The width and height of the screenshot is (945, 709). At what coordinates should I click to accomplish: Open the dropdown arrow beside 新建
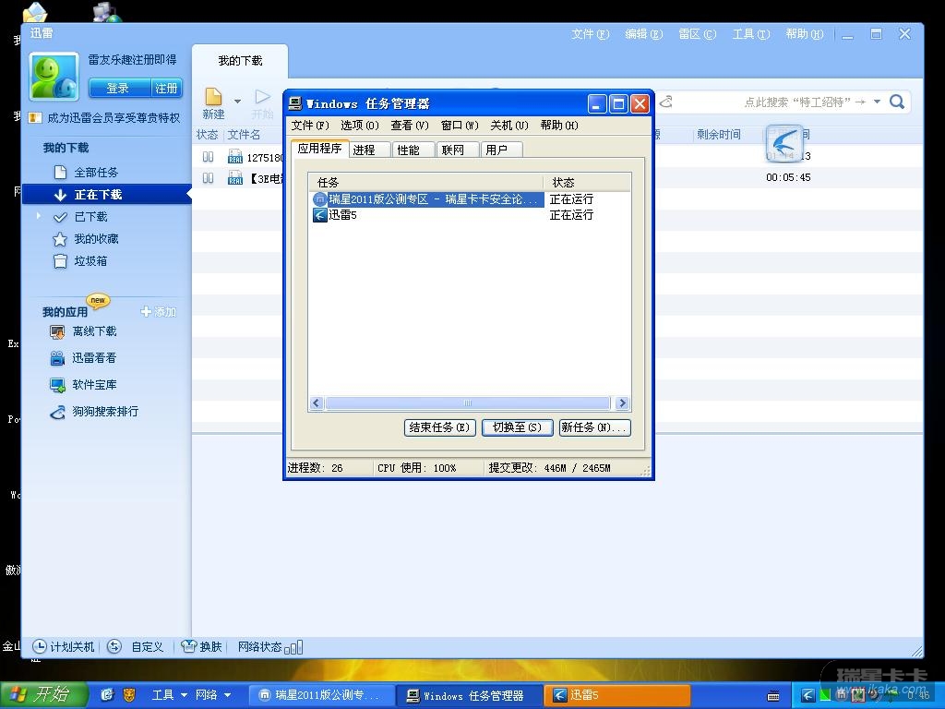point(237,102)
